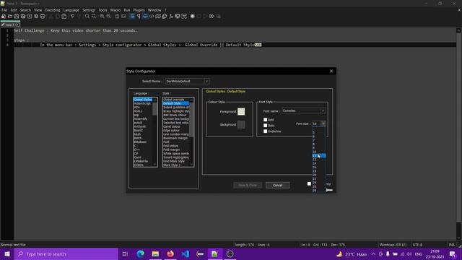Screen dimensions: 462x260
Task: Choose font size 14 in the list
Action: pyautogui.click(x=319, y=163)
